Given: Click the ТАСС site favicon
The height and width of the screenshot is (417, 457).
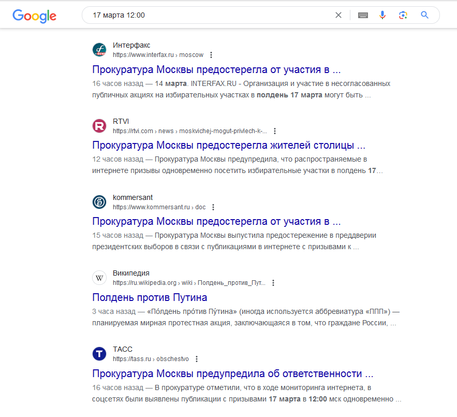Looking at the screenshot, I should 99,354.
